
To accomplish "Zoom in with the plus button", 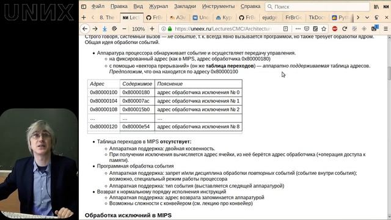I will (152, 29).
